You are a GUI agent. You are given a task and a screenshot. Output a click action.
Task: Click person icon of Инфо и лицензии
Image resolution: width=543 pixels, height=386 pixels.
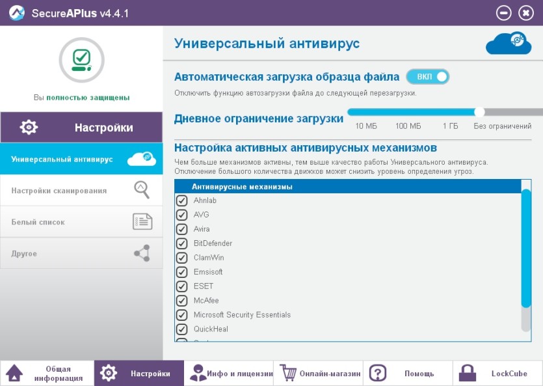coord(198,373)
